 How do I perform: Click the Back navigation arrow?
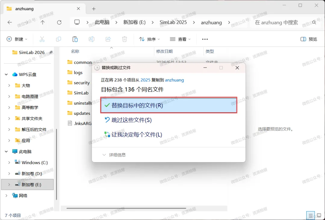[10, 22]
